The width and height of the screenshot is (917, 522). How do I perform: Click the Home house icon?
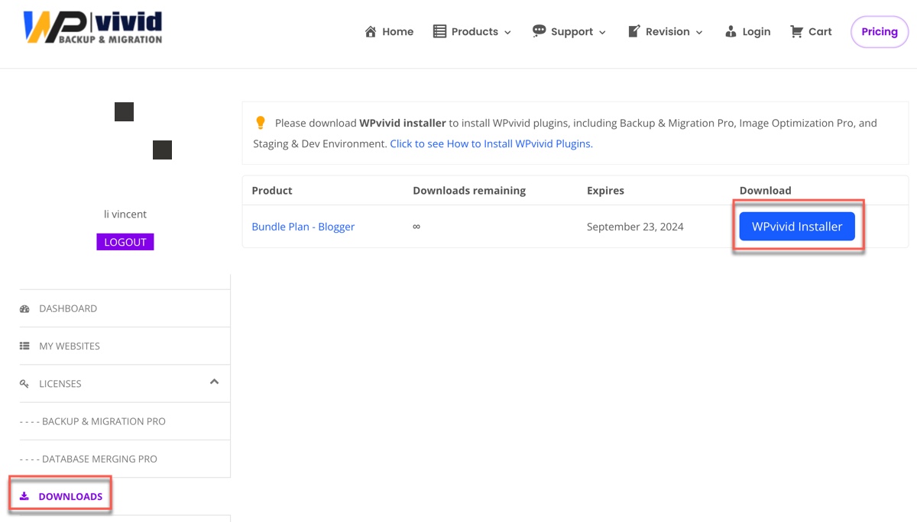point(371,31)
